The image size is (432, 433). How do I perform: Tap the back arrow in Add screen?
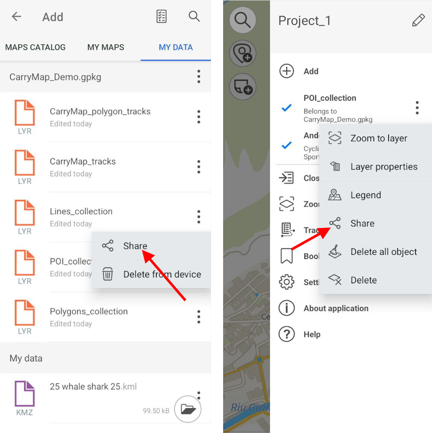tap(17, 17)
